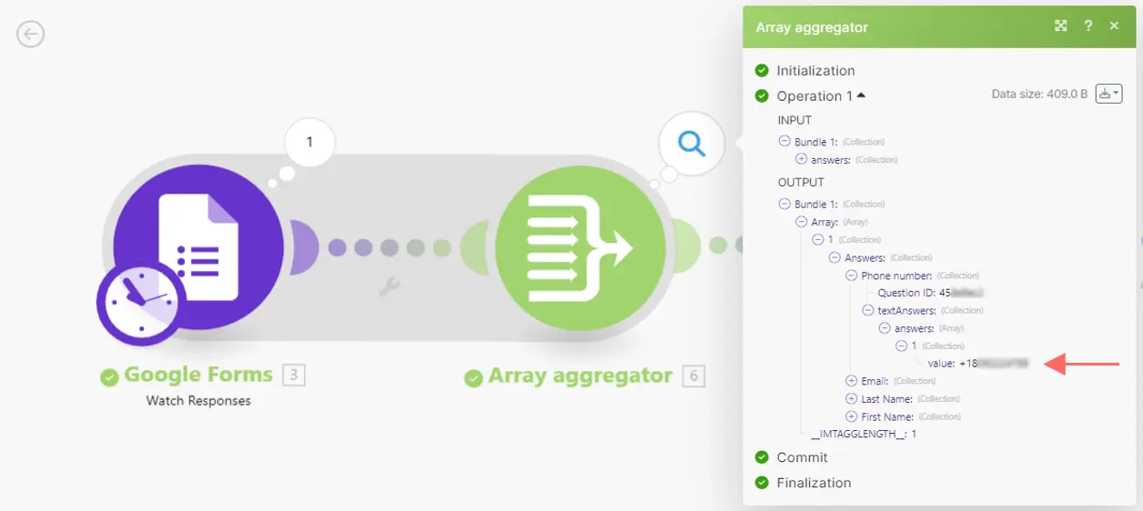Close the Array aggregator panel
This screenshot has height=511, width=1143.
tap(1114, 26)
